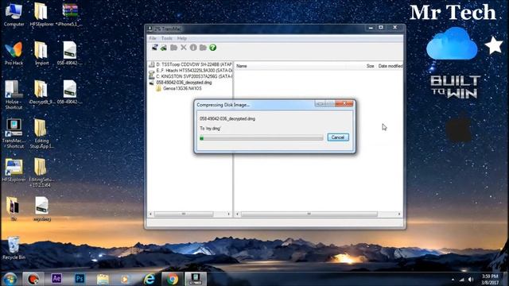509x286 pixels.
Task: Select E,F: Hitachi drive in tree
Action: pos(191,71)
